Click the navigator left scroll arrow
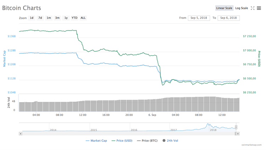This screenshot has height=150, width=266. 21,134
